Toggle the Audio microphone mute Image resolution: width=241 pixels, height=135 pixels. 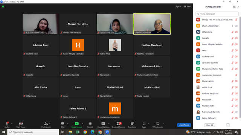click(x=7, y=124)
